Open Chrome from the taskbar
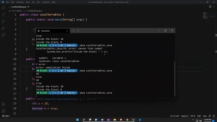Image resolution: width=217 pixels, height=122 pixels. (127, 120)
